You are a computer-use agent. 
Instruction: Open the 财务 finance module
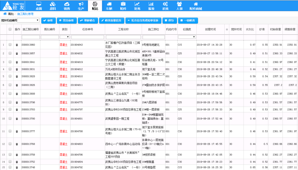pyautogui.click(x=137, y=6)
